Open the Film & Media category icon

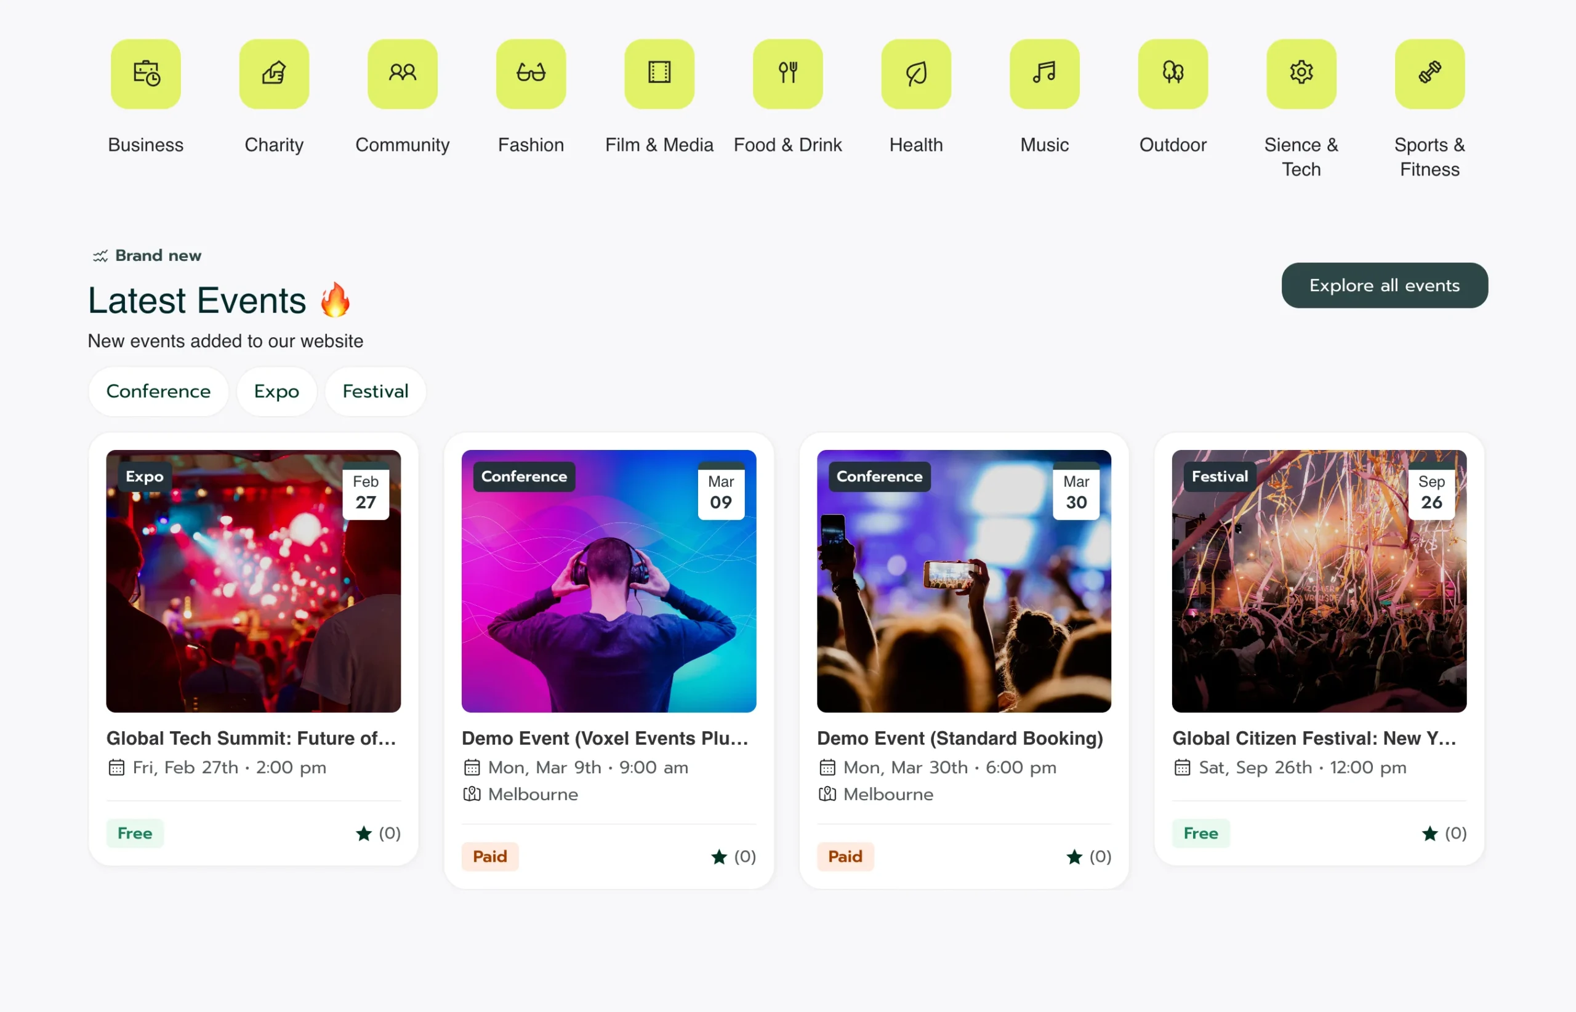659,74
